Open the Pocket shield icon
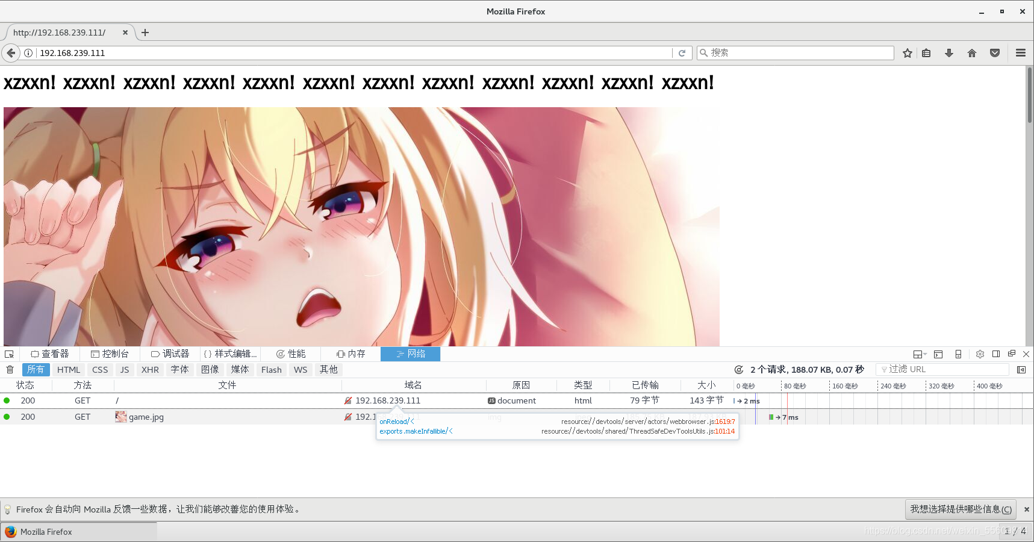 [x=995, y=53]
